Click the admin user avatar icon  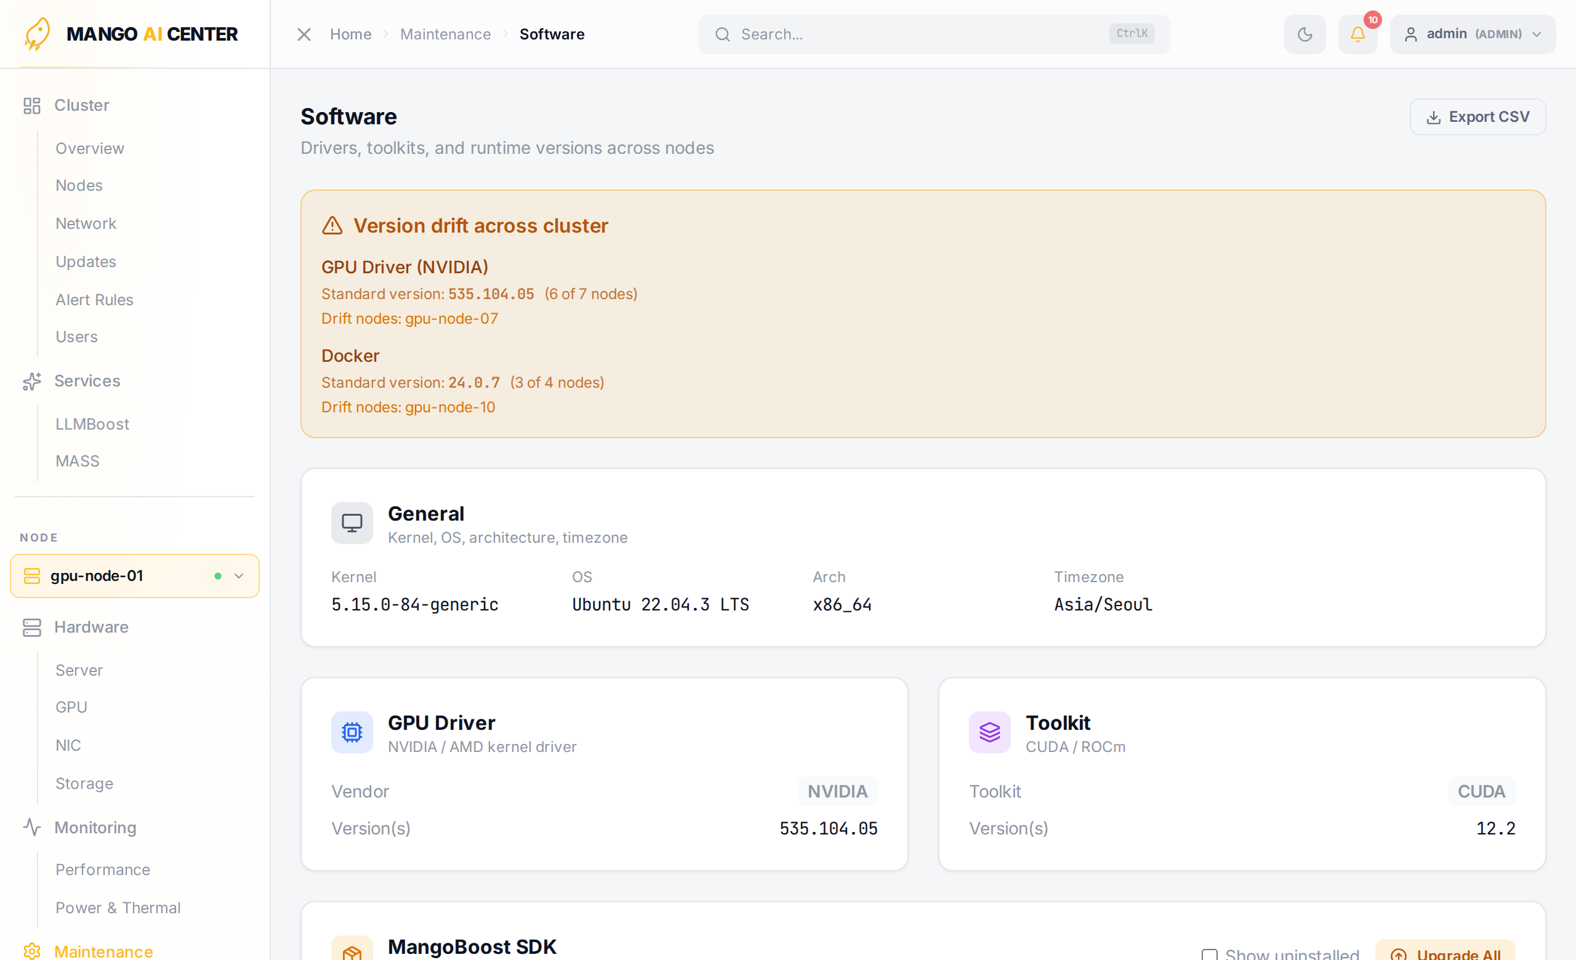coord(1410,34)
